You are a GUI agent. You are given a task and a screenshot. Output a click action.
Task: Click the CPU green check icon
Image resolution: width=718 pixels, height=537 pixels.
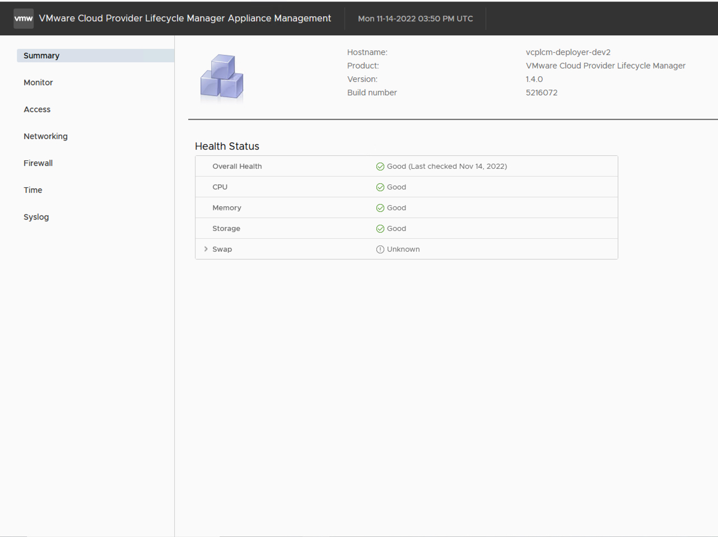coord(380,187)
